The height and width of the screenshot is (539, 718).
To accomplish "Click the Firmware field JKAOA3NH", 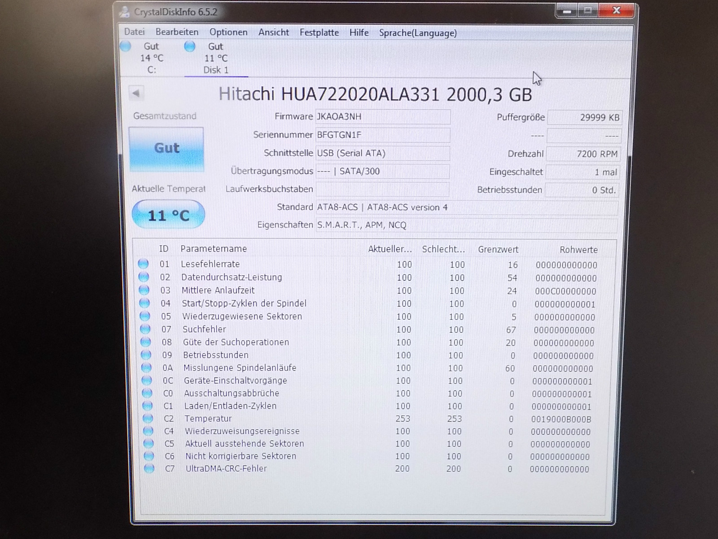I will pos(383,117).
